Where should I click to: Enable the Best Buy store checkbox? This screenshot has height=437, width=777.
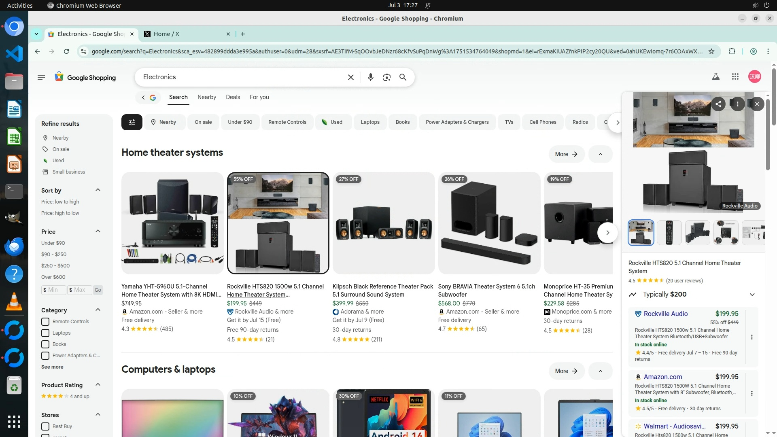pyautogui.click(x=45, y=426)
